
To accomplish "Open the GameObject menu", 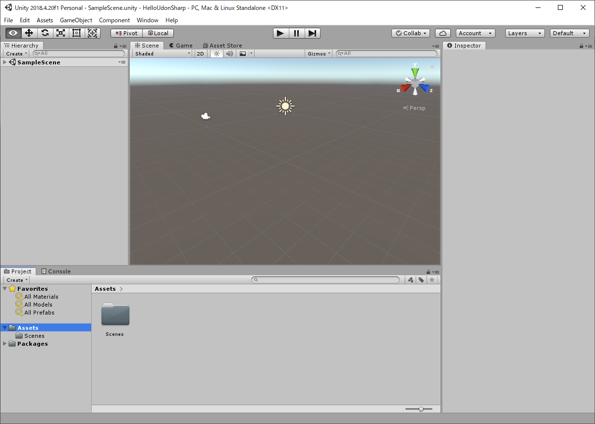I will point(76,20).
